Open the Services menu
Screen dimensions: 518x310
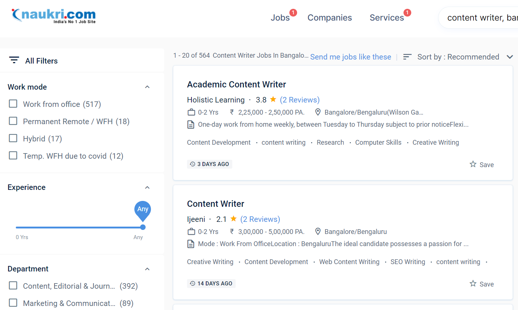387,18
